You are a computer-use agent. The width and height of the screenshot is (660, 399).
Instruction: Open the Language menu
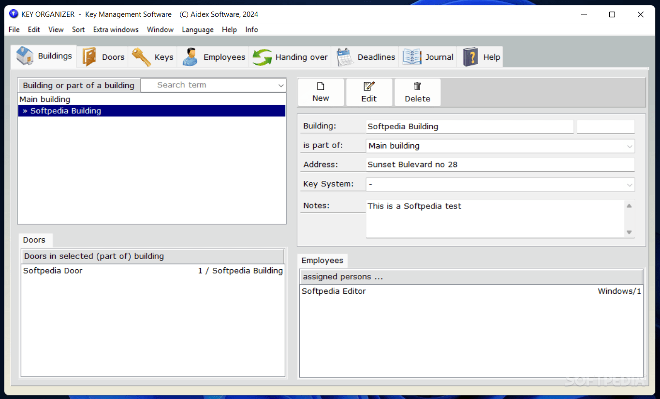point(197,29)
